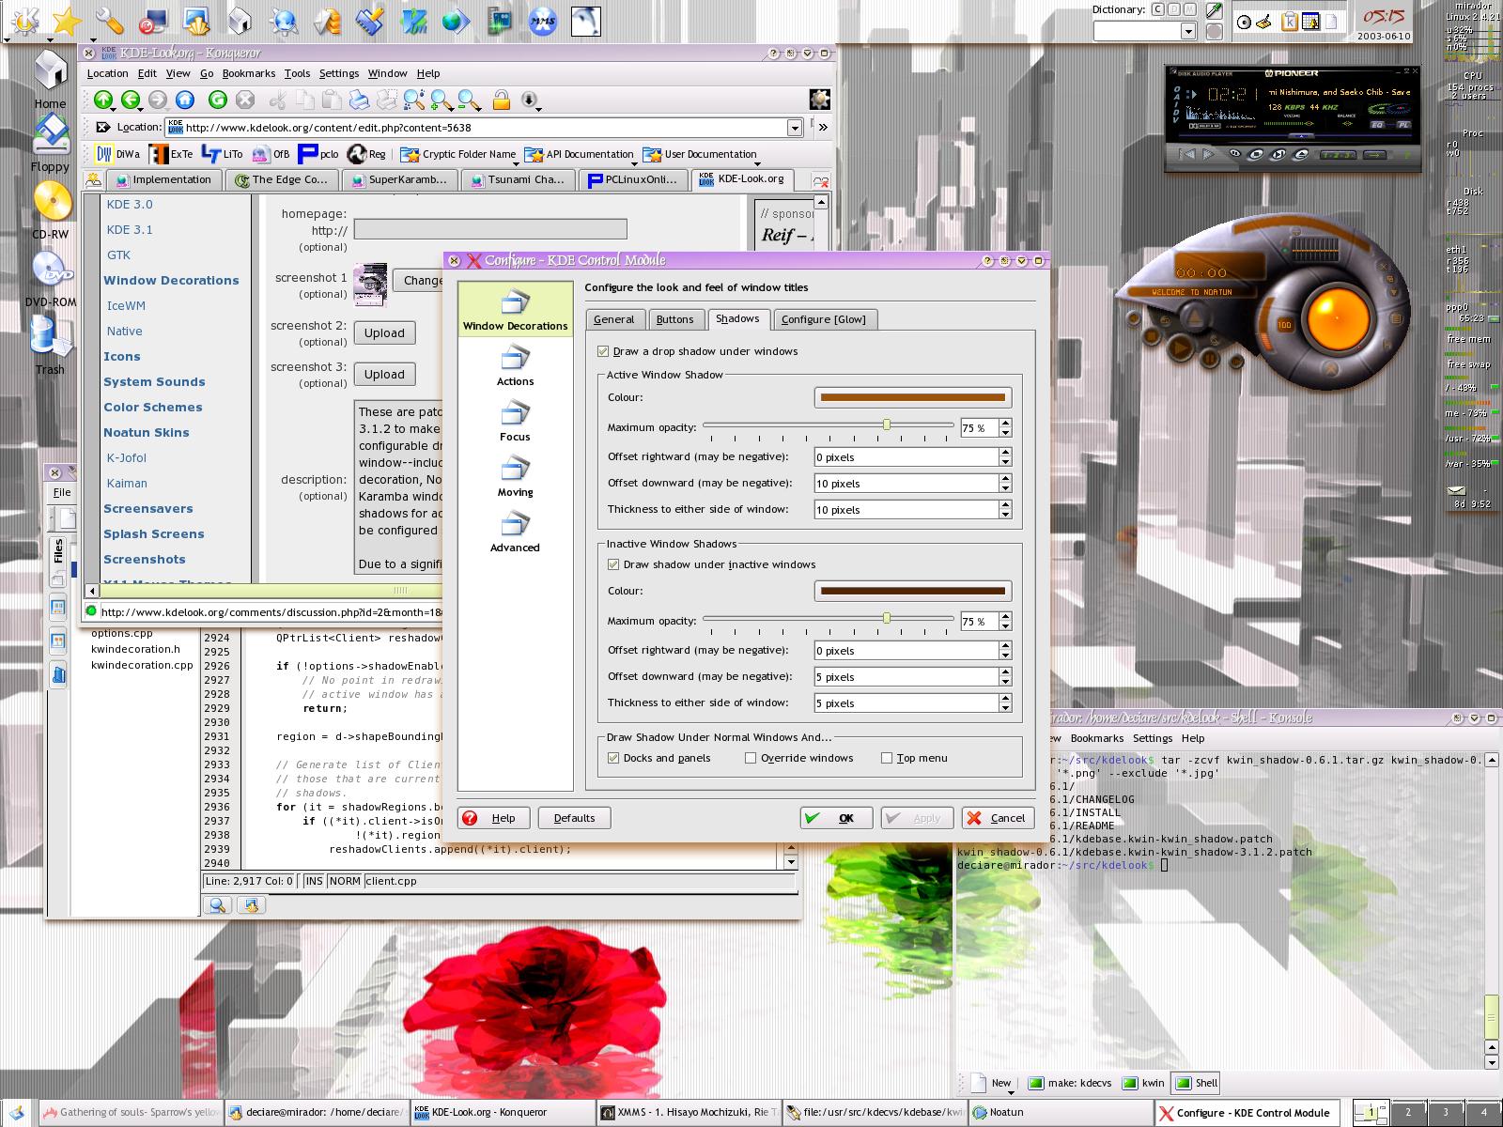Screen dimensions: 1503x1127
Task: Click the Print icon in Konqueror's toolbar
Action: (359, 100)
